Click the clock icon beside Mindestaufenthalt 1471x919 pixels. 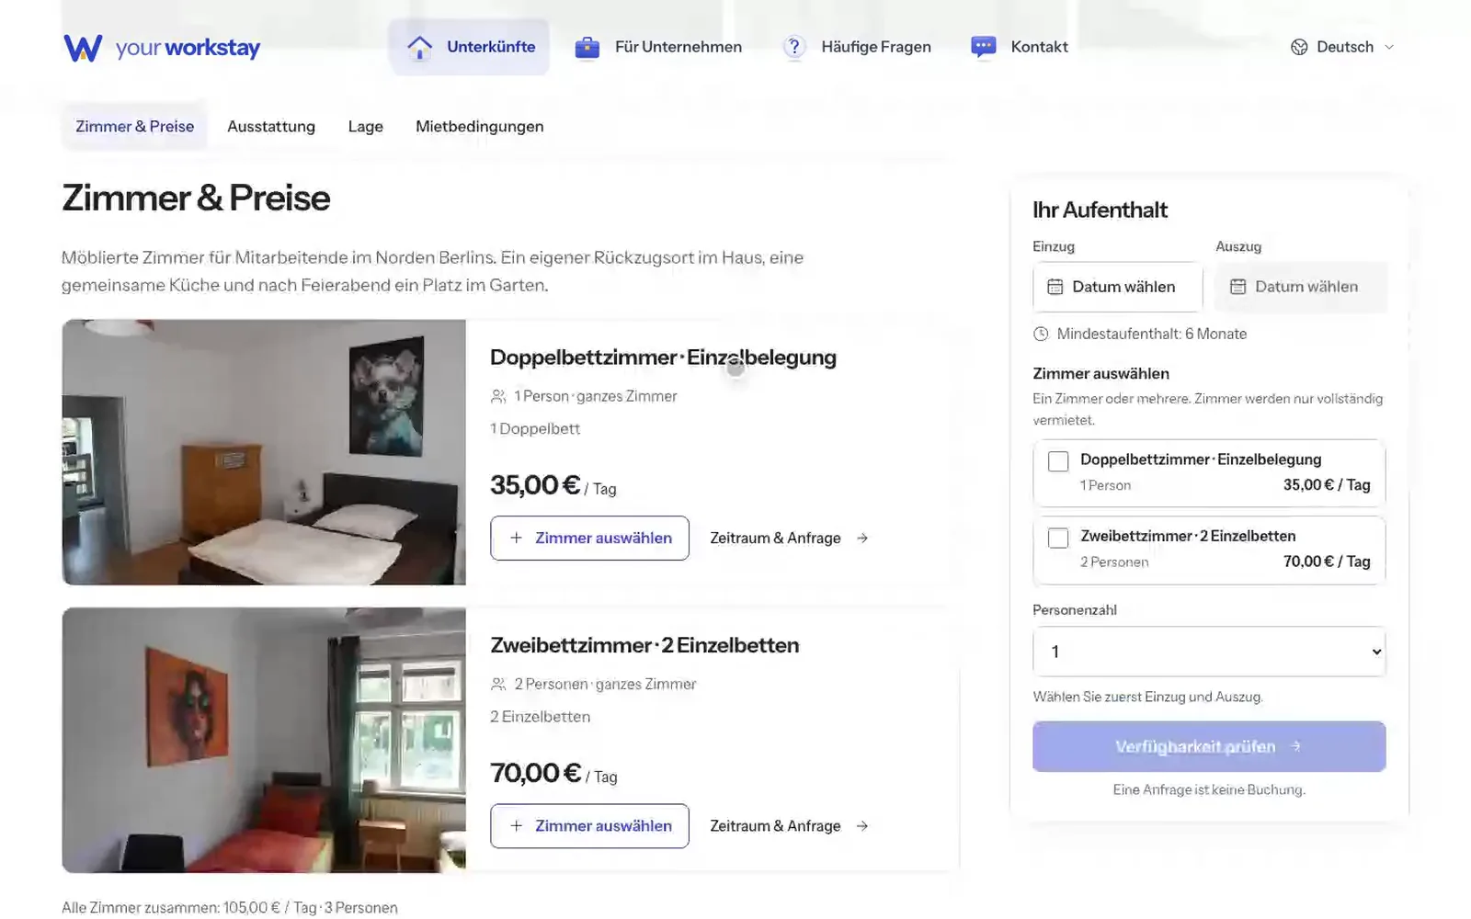[1041, 334]
